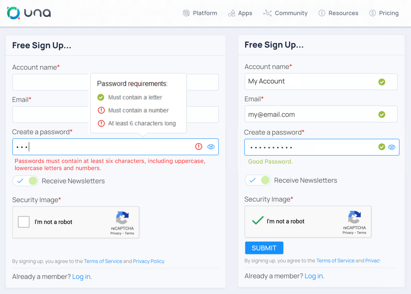Open the Apps menu
The height and width of the screenshot is (294, 411).
(240, 13)
